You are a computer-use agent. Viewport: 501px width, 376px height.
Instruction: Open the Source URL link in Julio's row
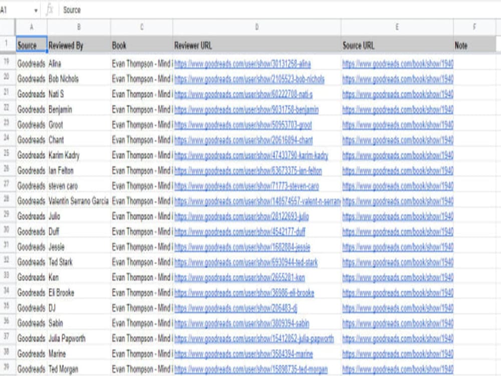point(398,217)
